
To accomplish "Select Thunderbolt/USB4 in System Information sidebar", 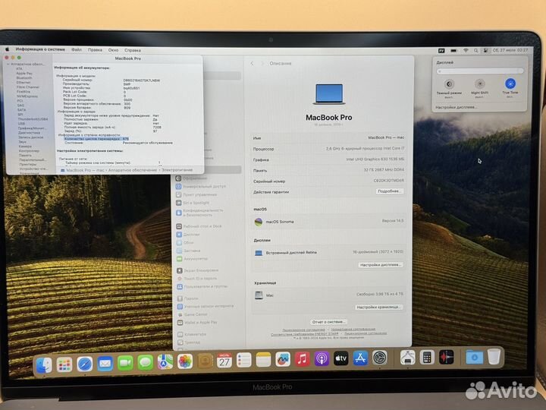I will point(33,119).
